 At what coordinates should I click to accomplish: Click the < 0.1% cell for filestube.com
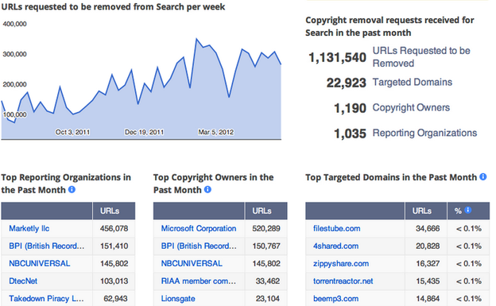click(x=468, y=228)
